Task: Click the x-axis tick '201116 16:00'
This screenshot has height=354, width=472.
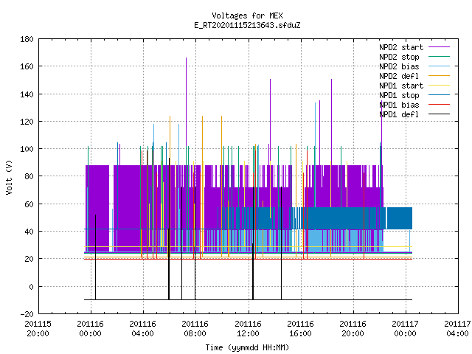Action: pos(300,329)
